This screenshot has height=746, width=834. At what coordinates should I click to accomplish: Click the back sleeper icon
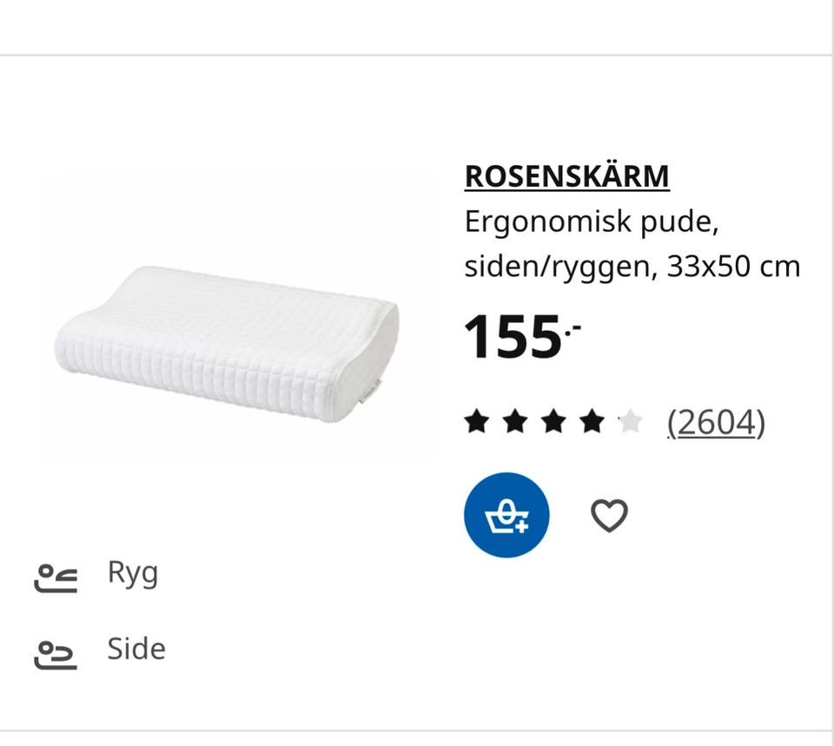click(x=56, y=577)
